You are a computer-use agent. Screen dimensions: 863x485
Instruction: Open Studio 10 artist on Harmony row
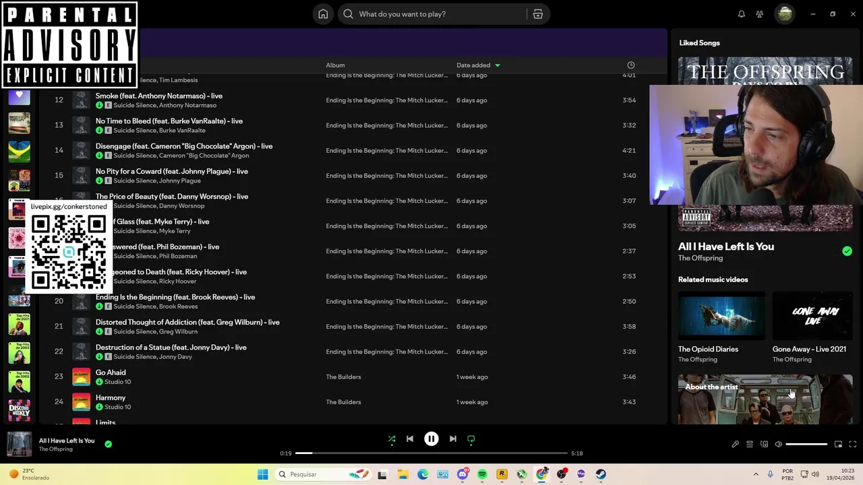[x=118, y=407]
